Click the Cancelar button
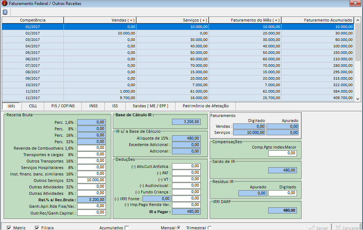Viewport: 363px width, 230px height. (348, 228)
